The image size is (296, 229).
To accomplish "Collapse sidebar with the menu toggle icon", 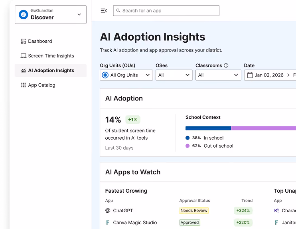I will [104, 10].
